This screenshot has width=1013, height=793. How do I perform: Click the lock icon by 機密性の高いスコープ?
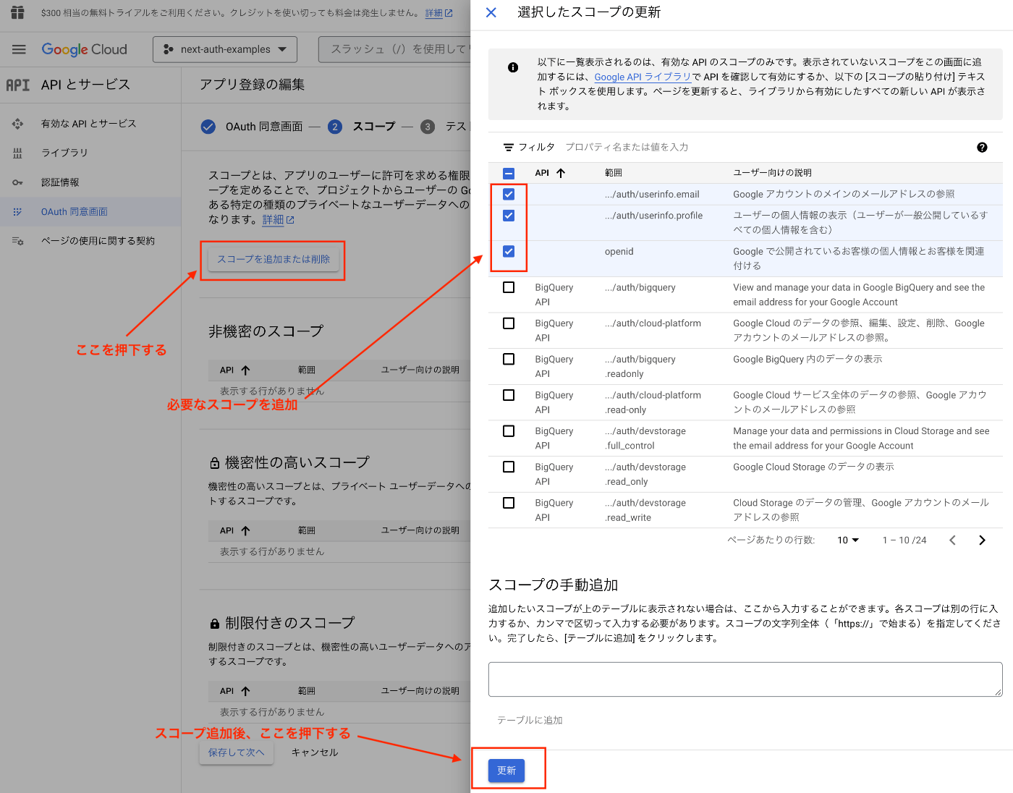(x=214, y=462)
